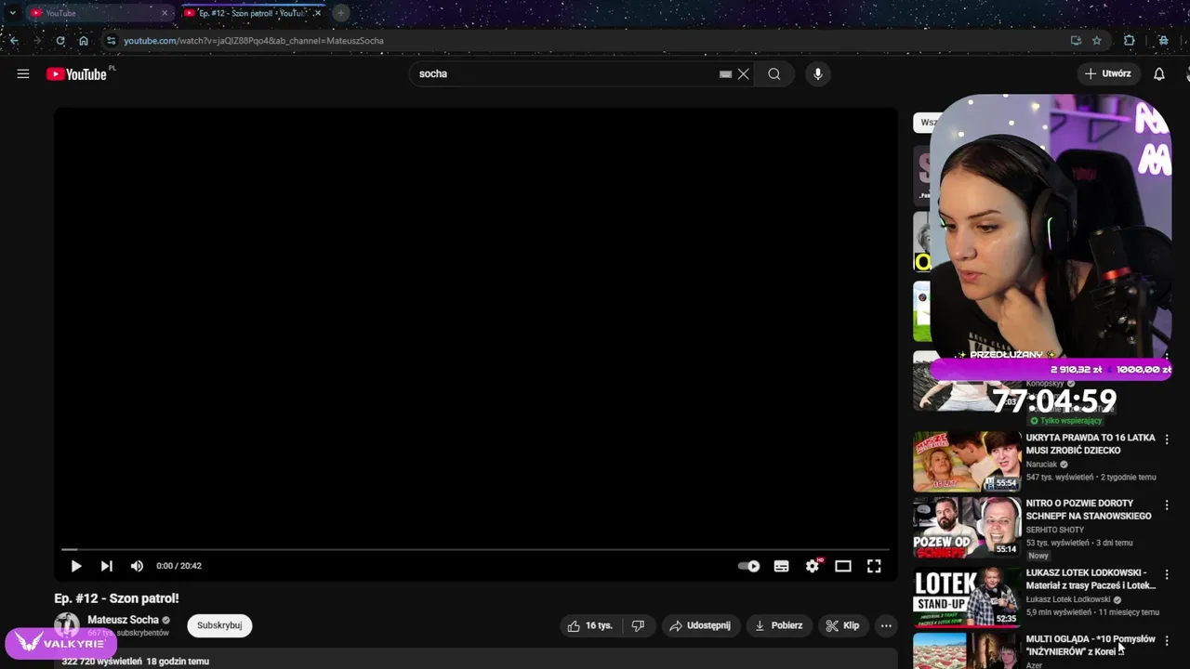Click the Pobierz download button

pos(778,625)
